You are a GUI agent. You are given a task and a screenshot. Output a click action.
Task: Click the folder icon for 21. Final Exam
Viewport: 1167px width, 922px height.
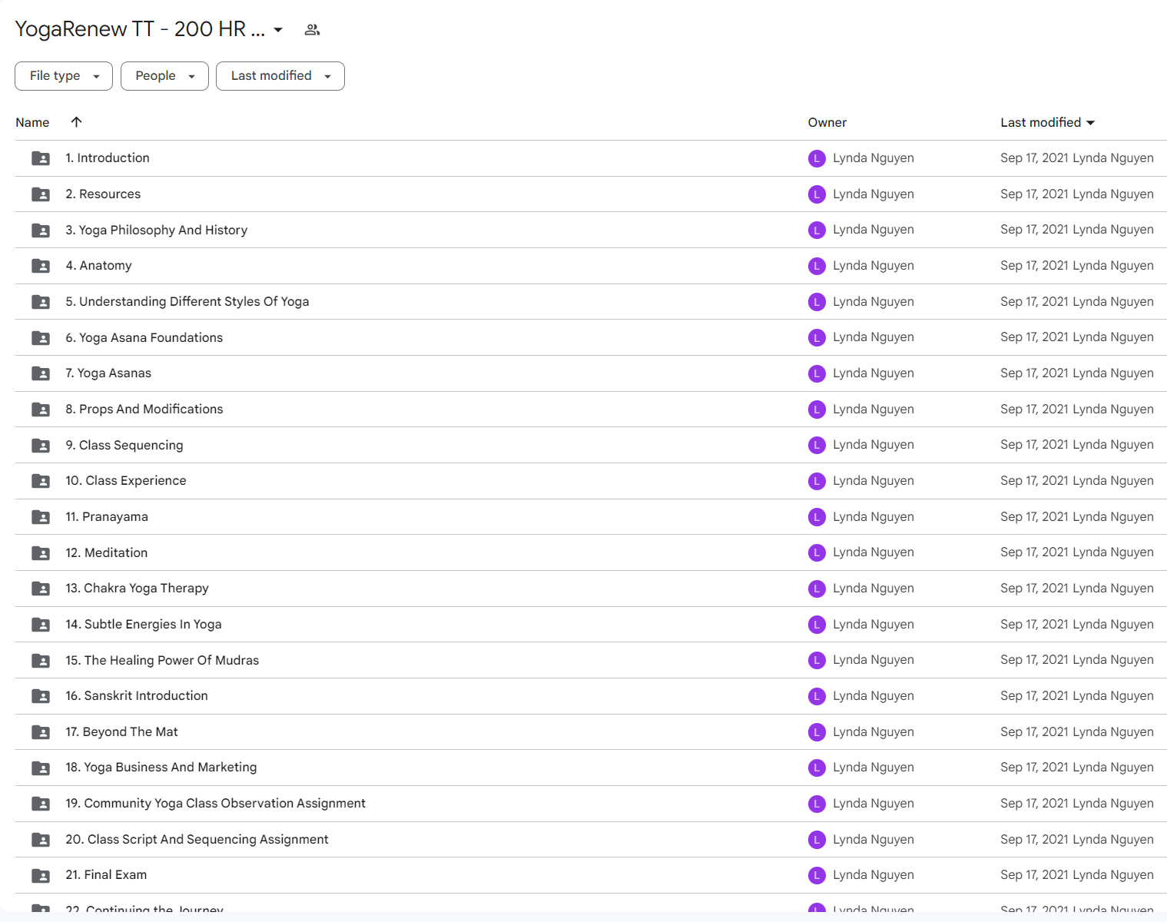41,875
